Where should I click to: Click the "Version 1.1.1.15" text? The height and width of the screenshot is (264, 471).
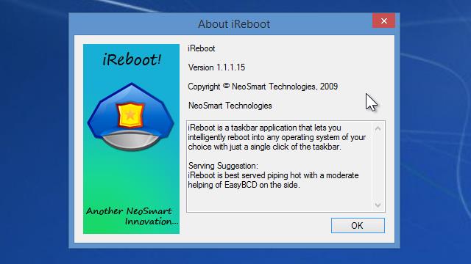[216, 67]
